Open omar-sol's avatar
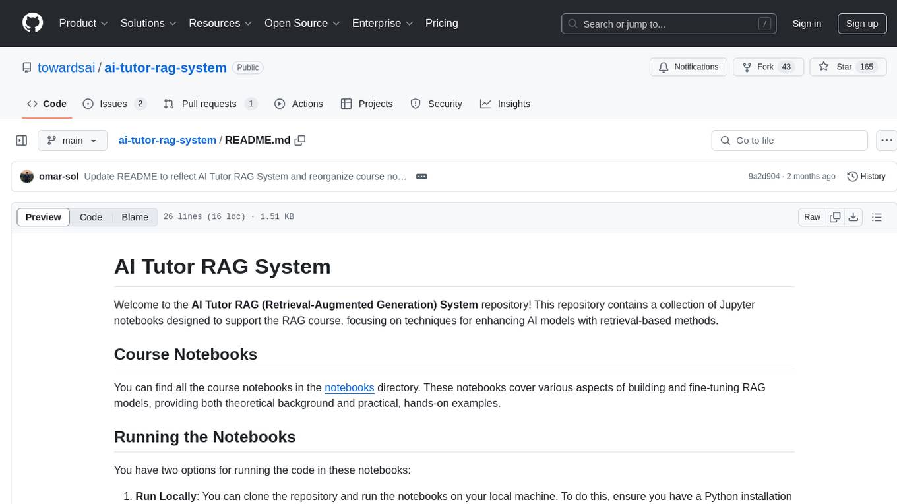Screen dimensions: 897x504 [x=27, y=177]
